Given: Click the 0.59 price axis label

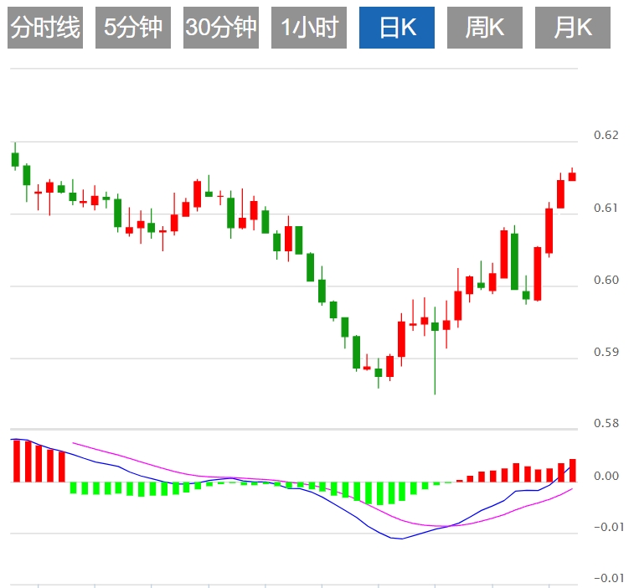Looking at the screenshot, I should (x=606, y=352).
